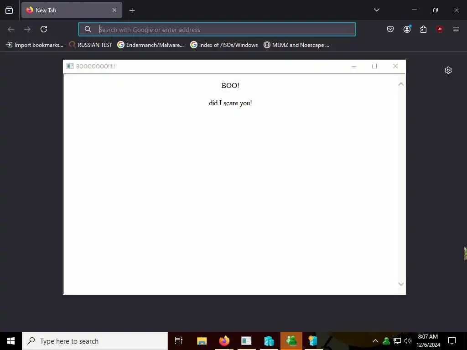The width and height of the screenshot is (467, 350).
Task: Open File Explorer from the taskbar
Action: click(202, 341)
